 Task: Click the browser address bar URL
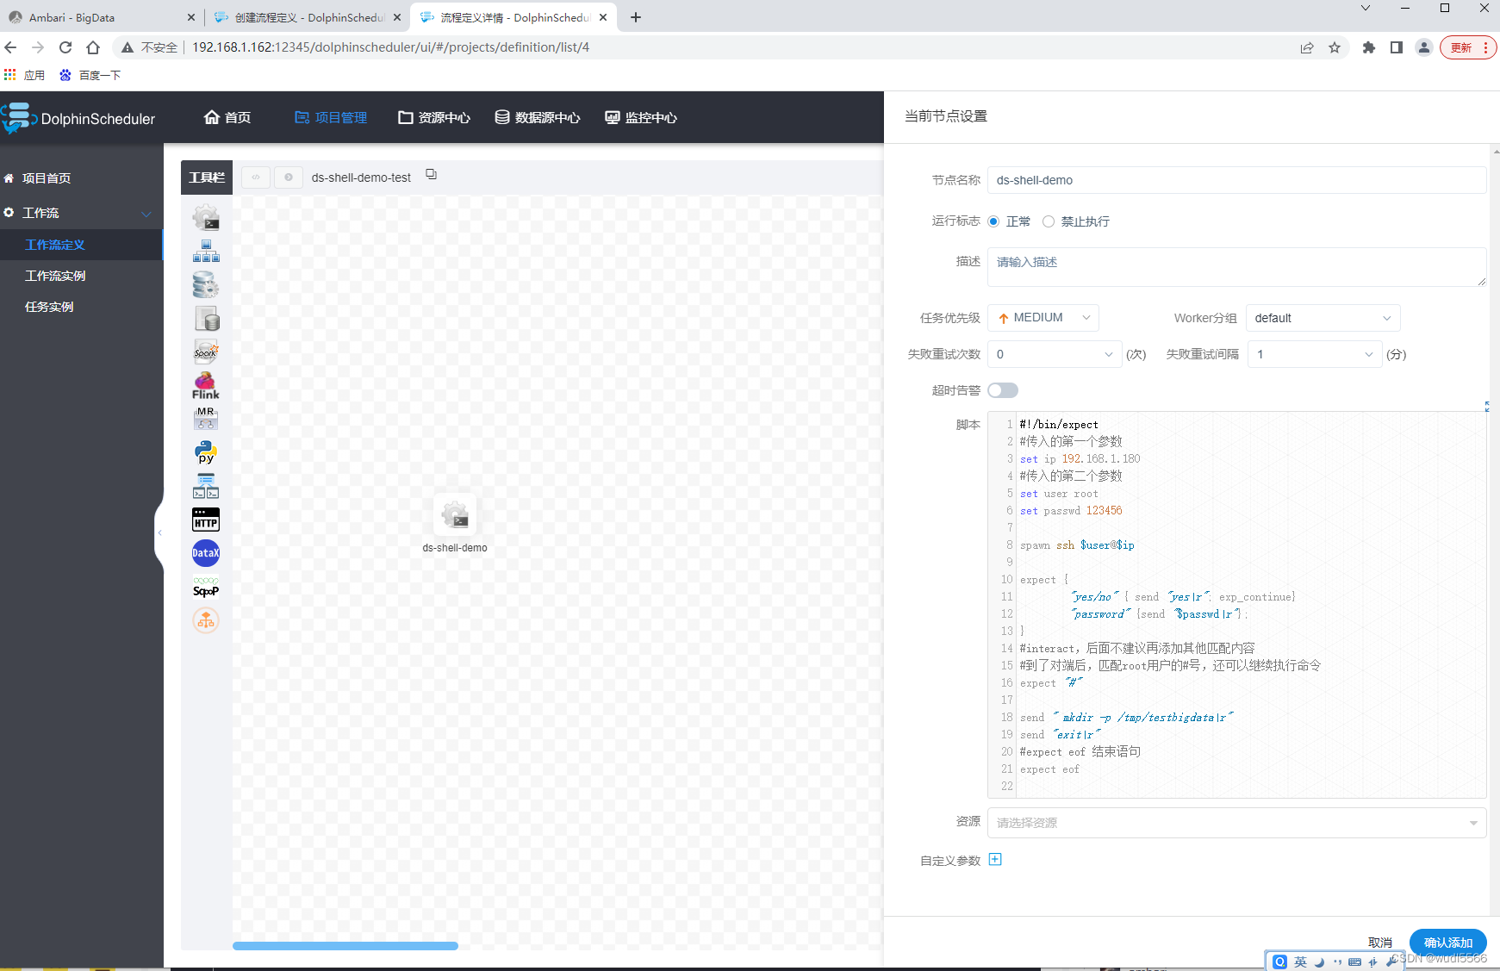(390, 47)
